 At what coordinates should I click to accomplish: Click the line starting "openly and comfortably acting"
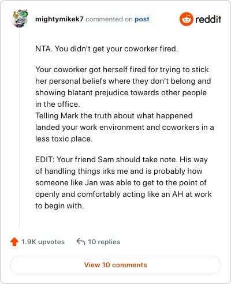point(124,195)
